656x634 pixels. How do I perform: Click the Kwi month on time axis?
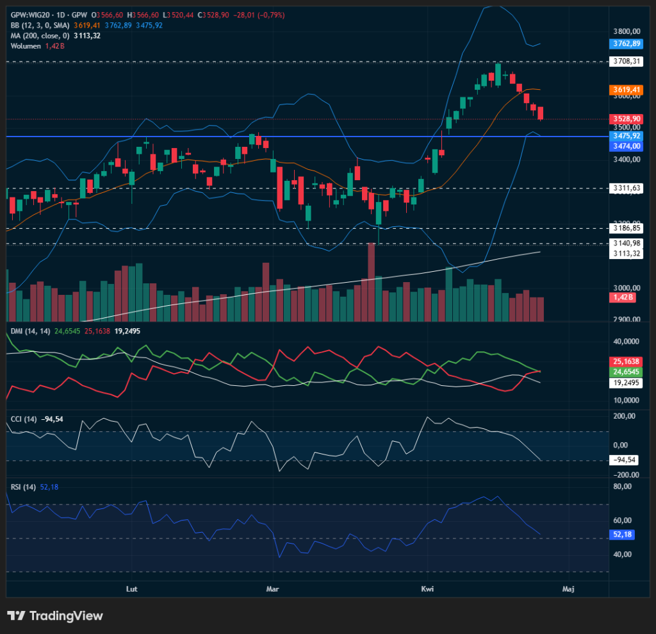(x=427, y=588)
